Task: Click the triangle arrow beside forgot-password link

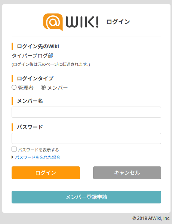Action: point(12,157)
